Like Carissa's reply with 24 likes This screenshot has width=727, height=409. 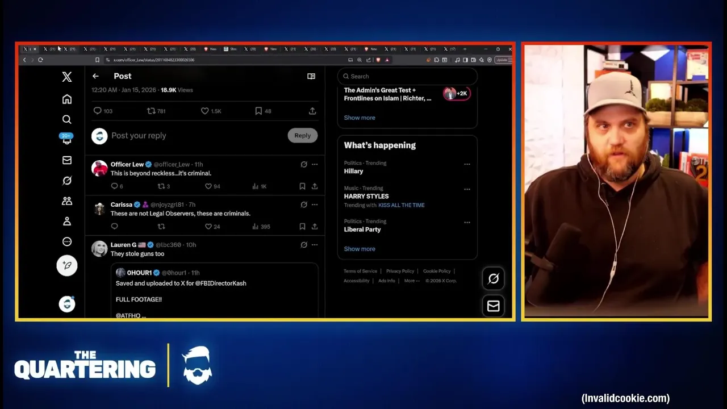click(x=212, y=226)
